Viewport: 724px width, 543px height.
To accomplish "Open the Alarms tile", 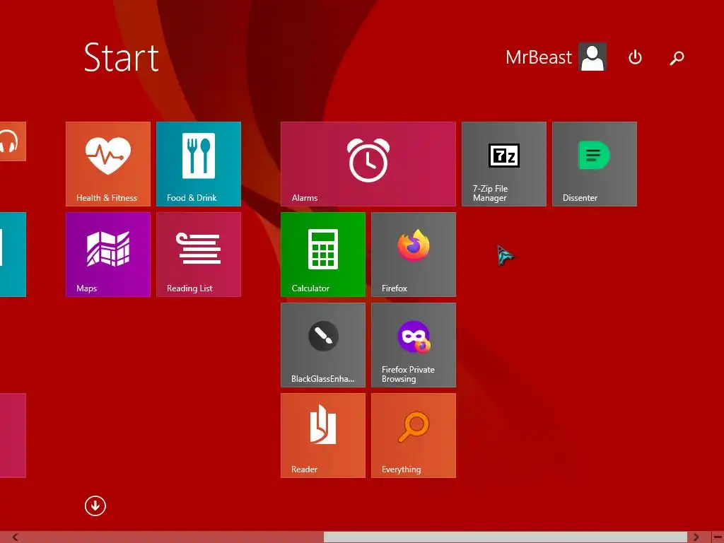I will point(368,164).
